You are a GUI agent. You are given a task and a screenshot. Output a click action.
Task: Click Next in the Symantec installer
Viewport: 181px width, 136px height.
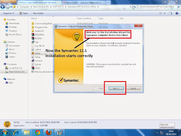116,88
